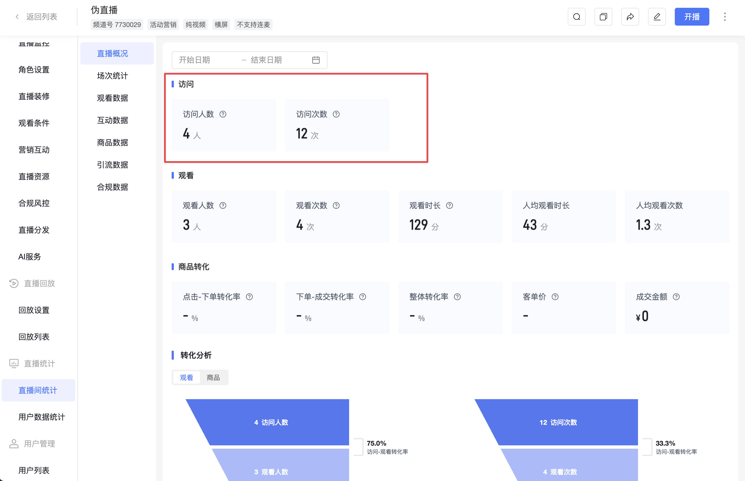Image resolution: width=745 pixels, height=481 pixels.
Task: Click the blue 开播 button
Action: click(x=692, y=17)
